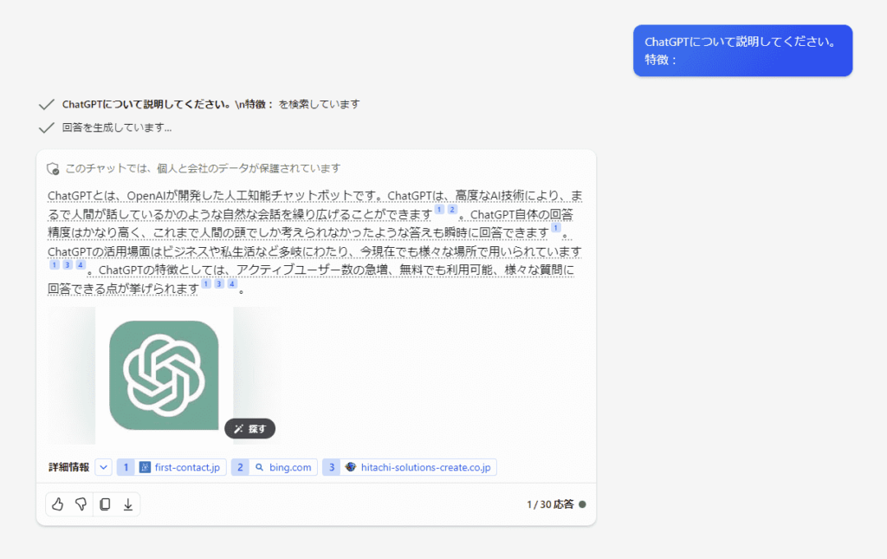Open source link hitachi-solutions-create.co.jp
The height and width of the screenshot is (559, 887).
[x=410, y=467]
